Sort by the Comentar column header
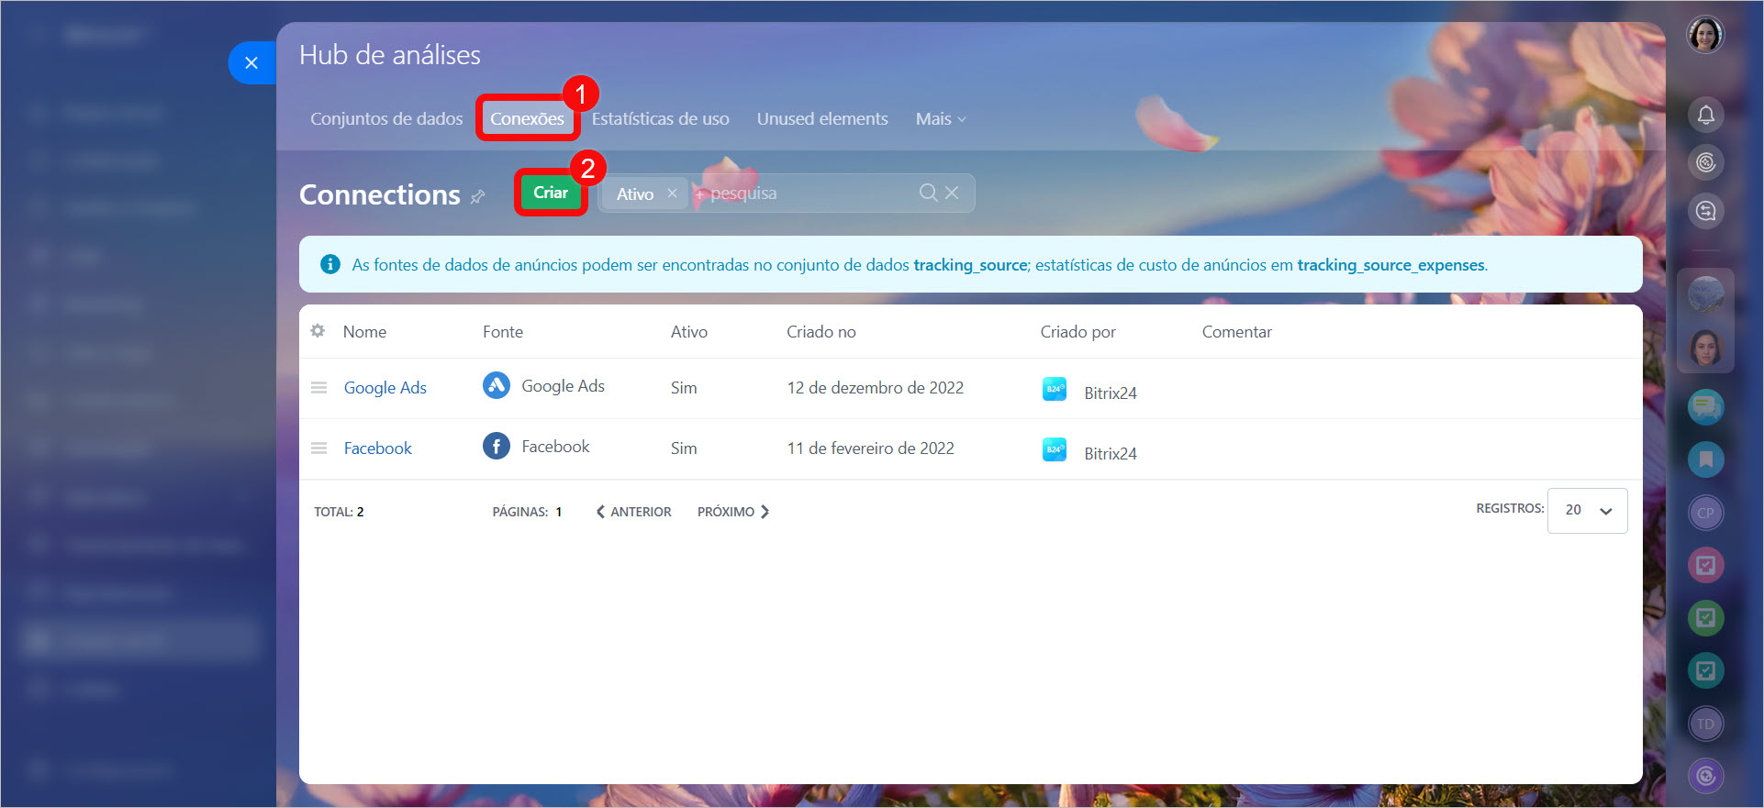This screenshot has height=808, width=1764. click(1237, 332)
